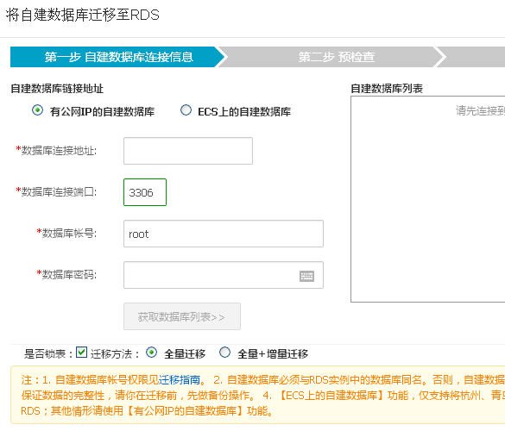Screen dimensions: 505x431
Task: Open step tab 第一步 自建数据库连接信息
Action: pyautogui.click(x=118, y=57)
